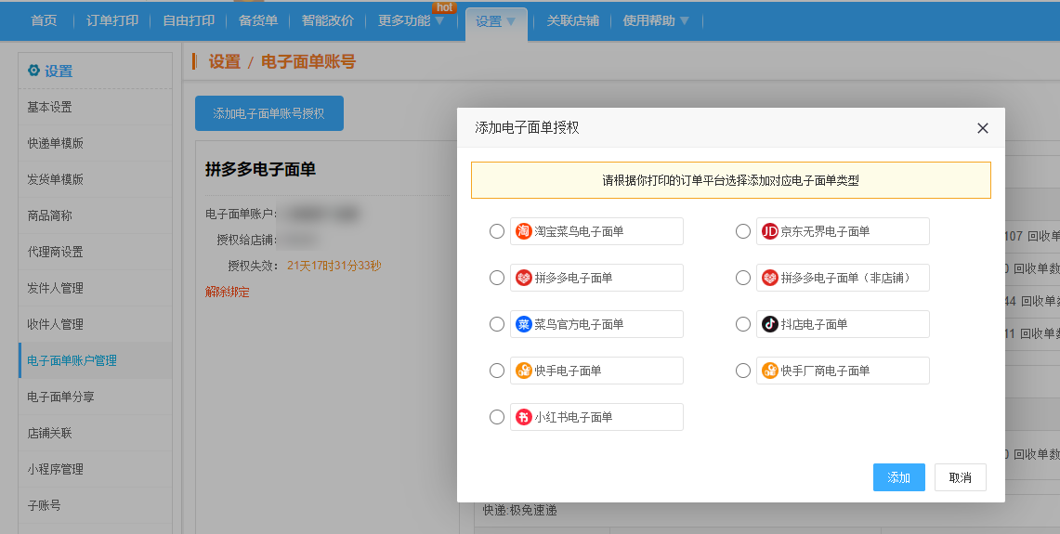This screenshot has height=534, width=1060.
Task: Open 快递单模版 in the settings sidebar
Action: click(x=56, y=143)
